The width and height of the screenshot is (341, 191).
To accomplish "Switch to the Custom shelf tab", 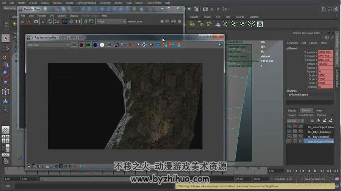I will [x=254, y=17].
